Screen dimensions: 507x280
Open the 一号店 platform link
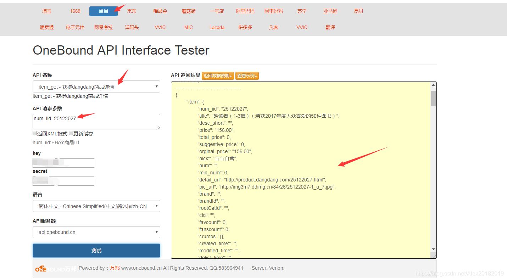[x=217, y=11]
